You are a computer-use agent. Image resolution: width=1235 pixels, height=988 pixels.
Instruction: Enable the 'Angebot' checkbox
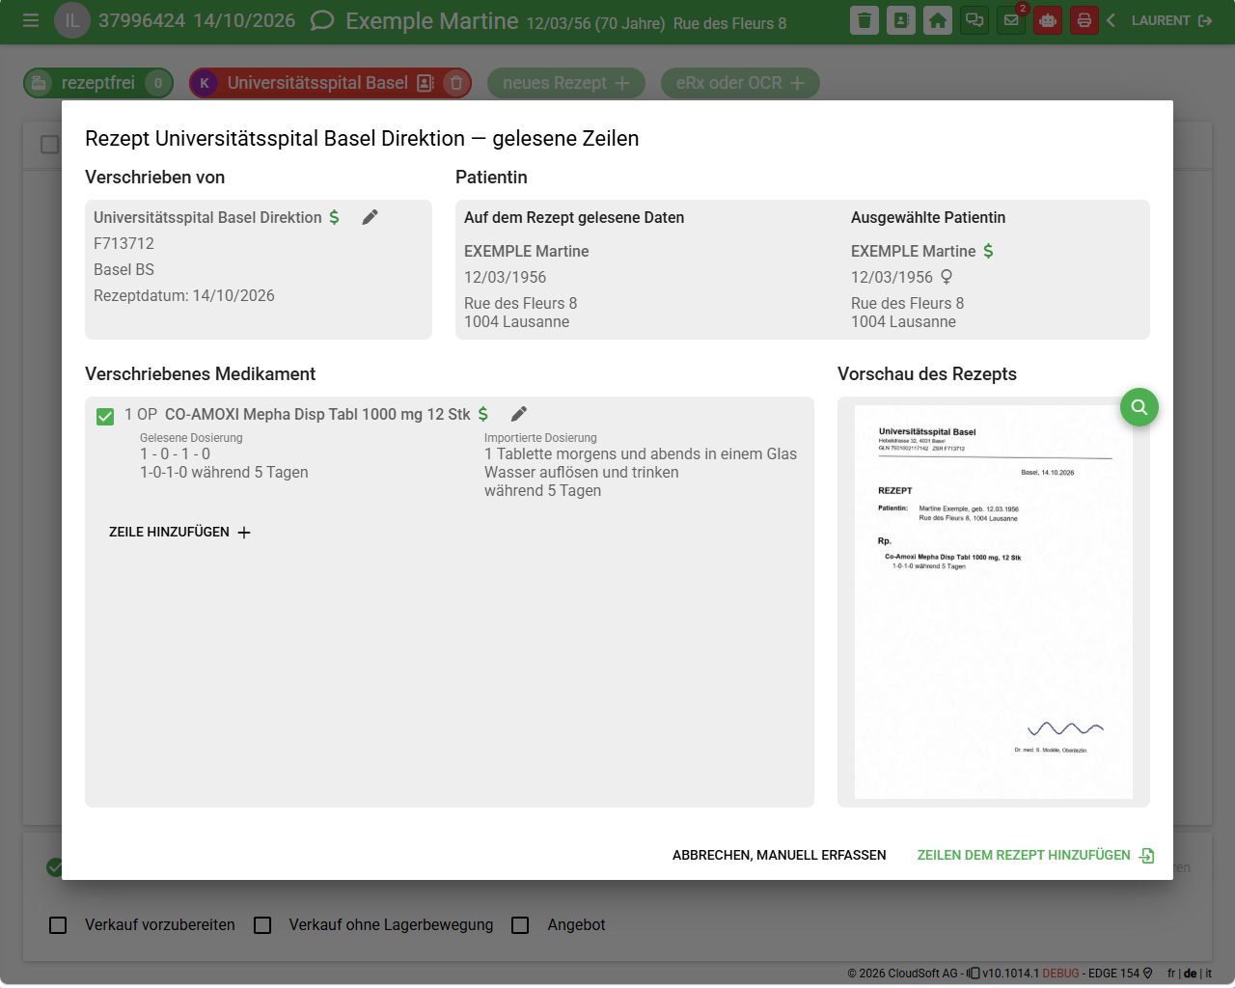click(520, 925)
